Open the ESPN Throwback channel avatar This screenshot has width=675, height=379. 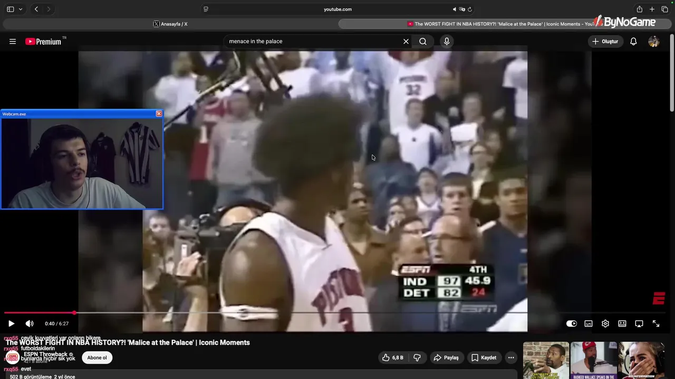coord(13,357)
